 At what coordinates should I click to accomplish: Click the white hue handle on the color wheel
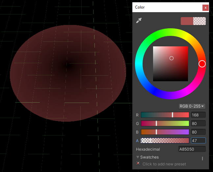point(202,64)
